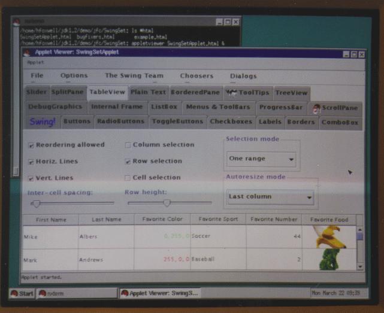Click the Favorite Color column header
Viewport: 384px width, 313px height.
click(x=162, y=220)
